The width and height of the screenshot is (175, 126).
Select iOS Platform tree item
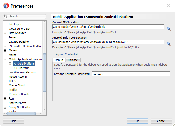tap(22, 68)
